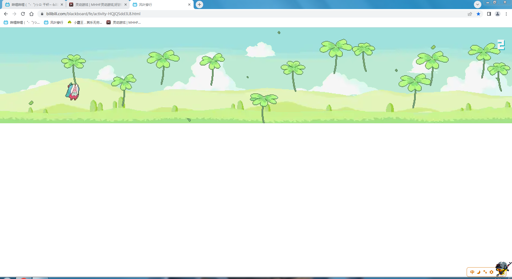
Task: Toggle IME punctuation mode
Action: click(x=485, y=272)
